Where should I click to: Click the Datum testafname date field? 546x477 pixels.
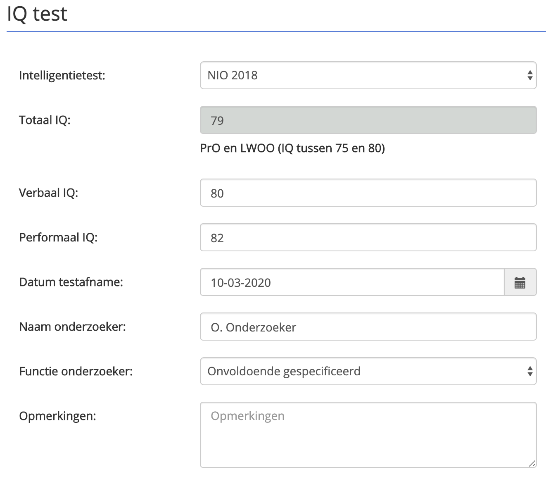(352, 283)
